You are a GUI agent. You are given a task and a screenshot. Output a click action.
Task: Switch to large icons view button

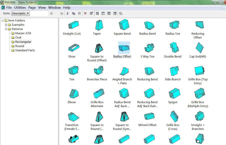(97, 14)
